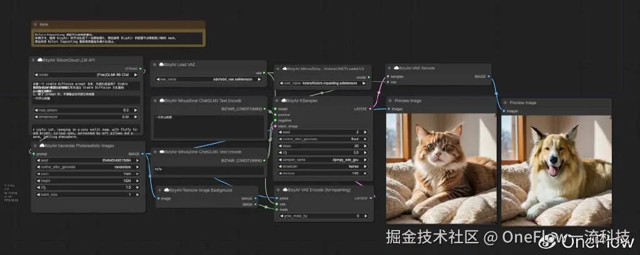The width and height of the screenshot is (640, 255).
Task: Click the positive prompt text box in ChatGLM3 Text Encode
Action: click(209, 127)
